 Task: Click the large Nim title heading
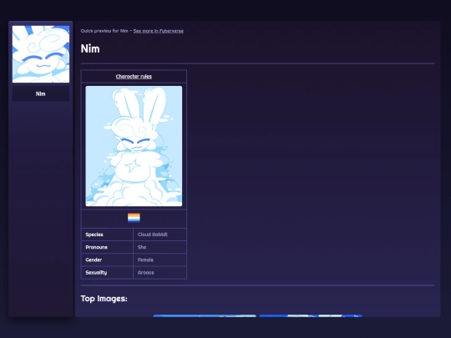90,48
